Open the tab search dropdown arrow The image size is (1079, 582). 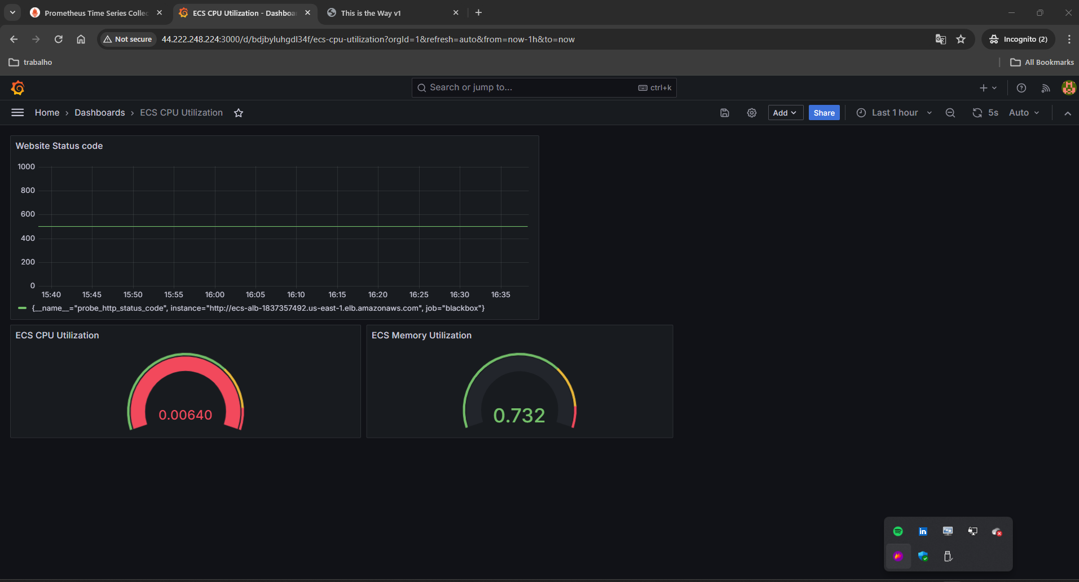(12, 12)
